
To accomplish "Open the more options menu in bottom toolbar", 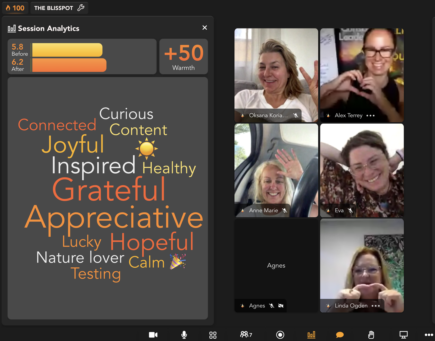I will pos(429,335).
